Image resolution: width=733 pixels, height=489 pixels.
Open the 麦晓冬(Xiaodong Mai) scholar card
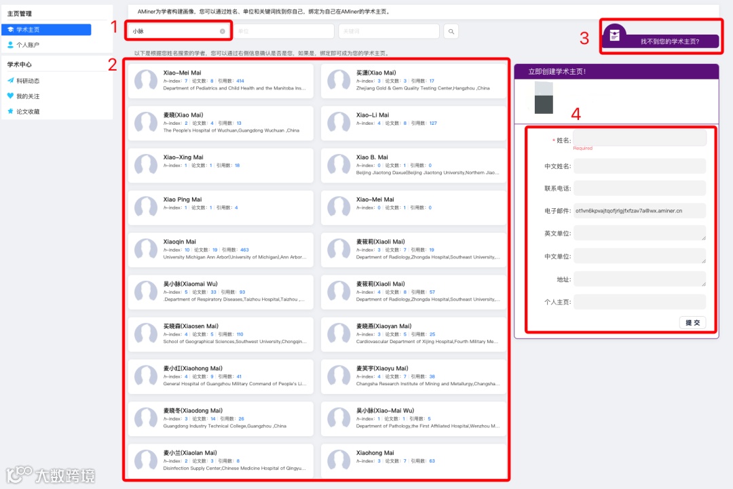(221, 419)
